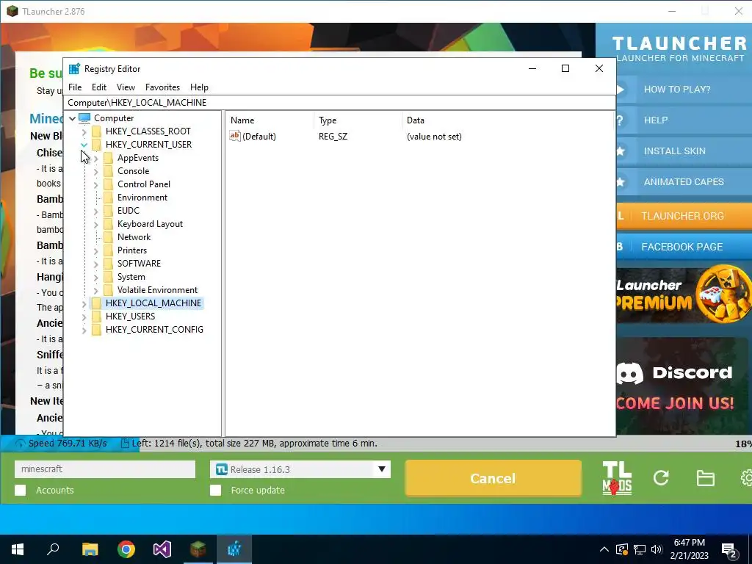Click the Cancel download button
Screen dimensions: 752x564
coord(493,478)
